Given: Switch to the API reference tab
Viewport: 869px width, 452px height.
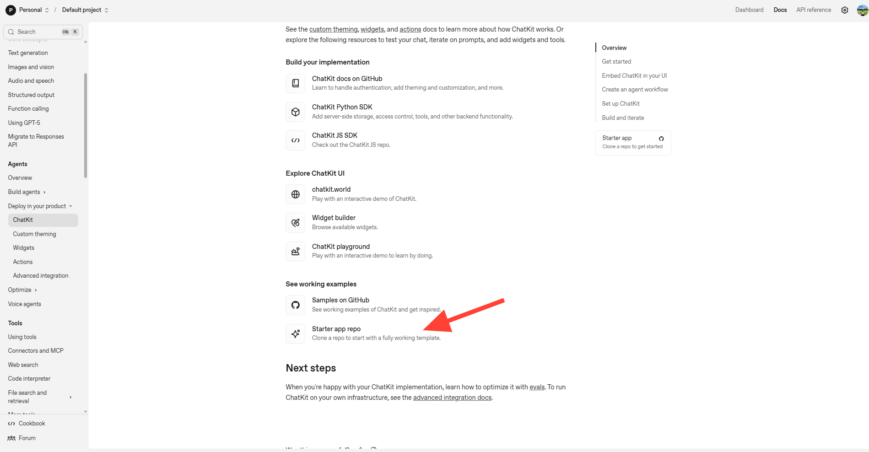Looking at the screenshot, I should (814, 10).
